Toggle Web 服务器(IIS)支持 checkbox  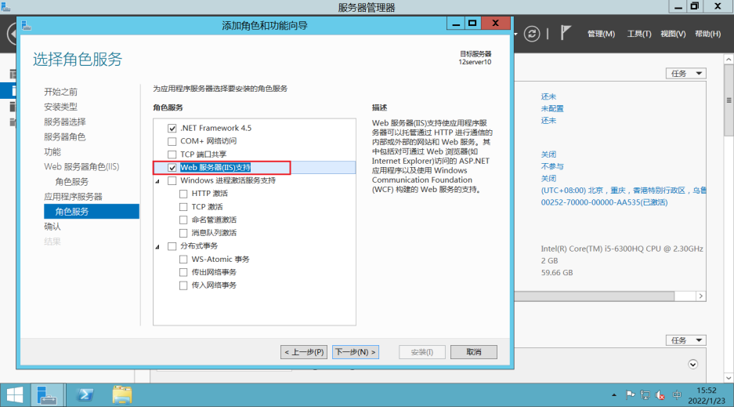point(172,168)
